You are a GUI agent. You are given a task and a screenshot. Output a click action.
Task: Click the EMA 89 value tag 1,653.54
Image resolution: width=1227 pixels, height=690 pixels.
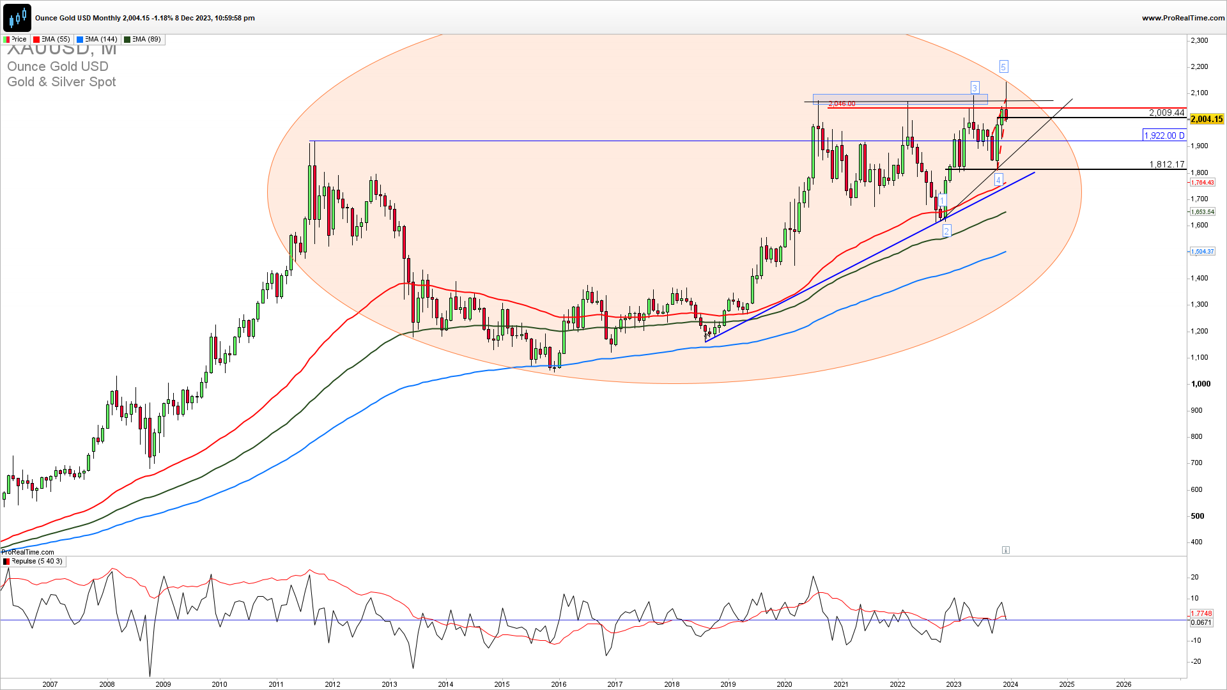(x=1202, y=211)
